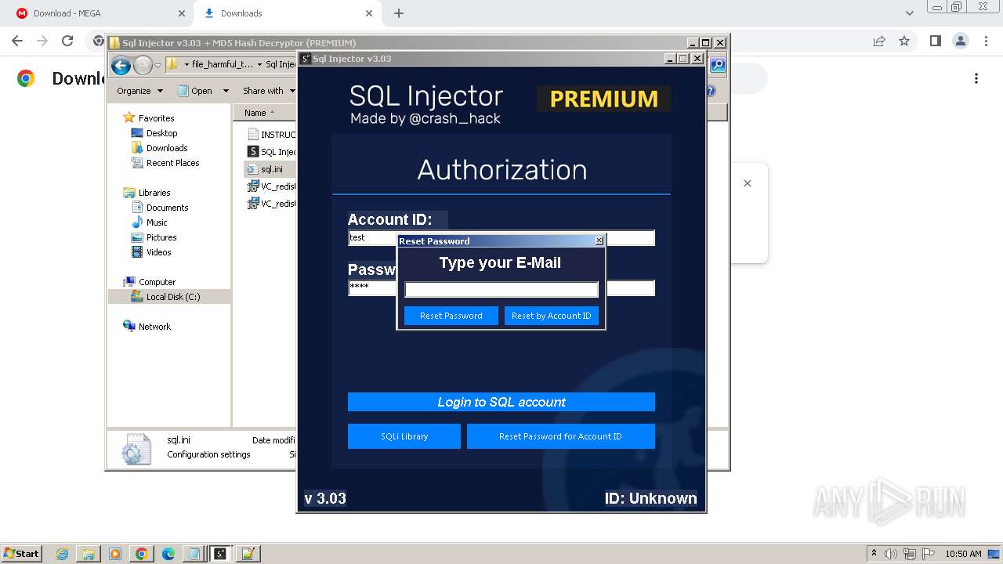
Task: Open the Videos library
Action: 158,252
